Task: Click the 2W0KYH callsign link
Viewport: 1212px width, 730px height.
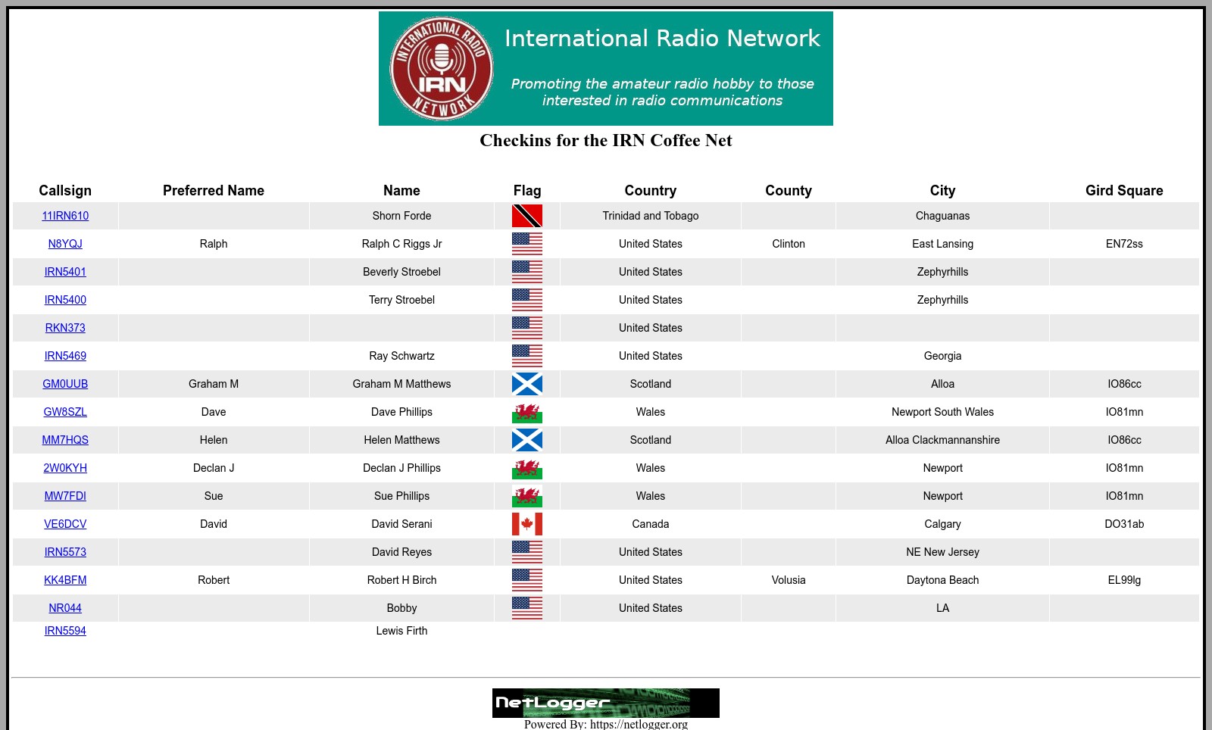Action: click(x=65, y=468)
